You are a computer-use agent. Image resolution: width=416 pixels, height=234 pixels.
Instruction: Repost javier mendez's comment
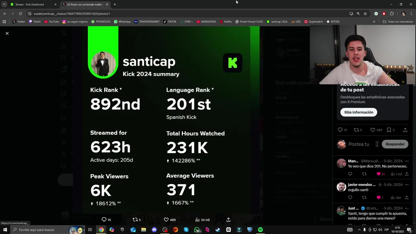point(364,198)
